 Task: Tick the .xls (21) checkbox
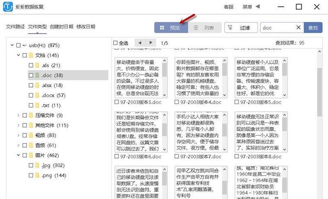(x=31, y=65)
